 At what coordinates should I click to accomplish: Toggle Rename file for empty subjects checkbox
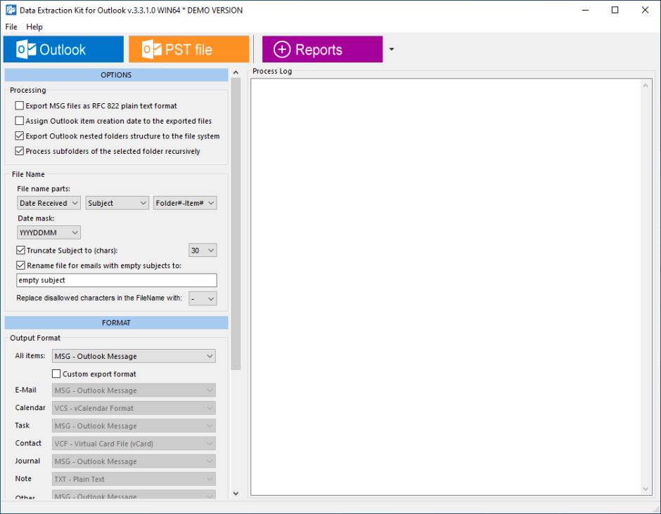click(x=20, y=265)
